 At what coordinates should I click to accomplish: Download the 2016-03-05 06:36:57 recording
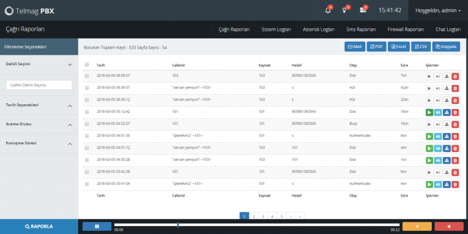[446, 88]
